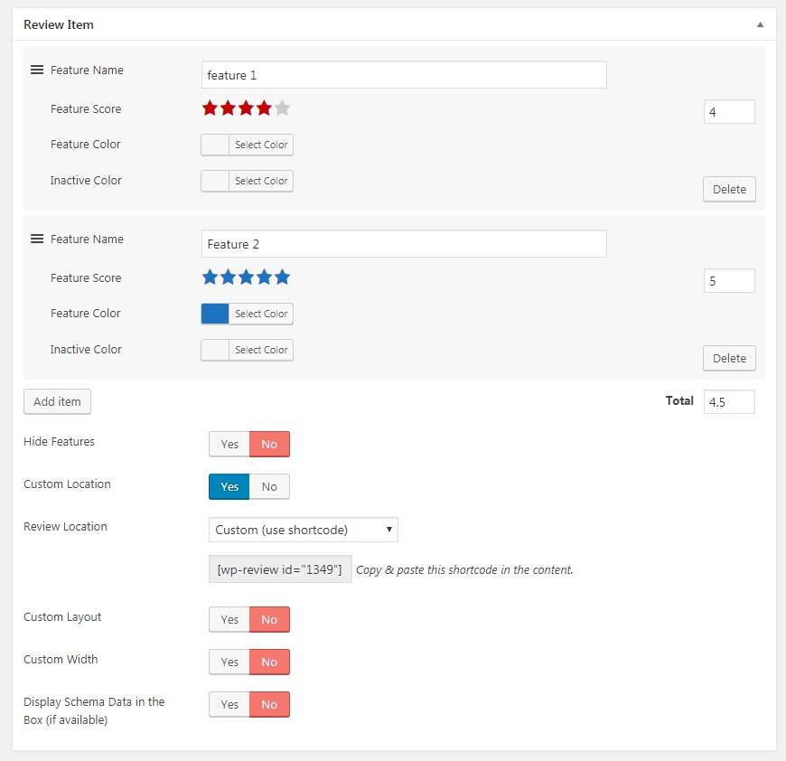Click the drag handle beside feature 1
Viewport: 786px width, 761px height.
pyautogui.click(x=37, y=70)
